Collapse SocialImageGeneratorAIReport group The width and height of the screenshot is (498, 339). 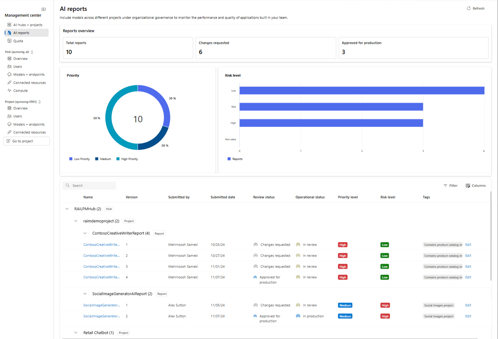click(x=85, y=294)
